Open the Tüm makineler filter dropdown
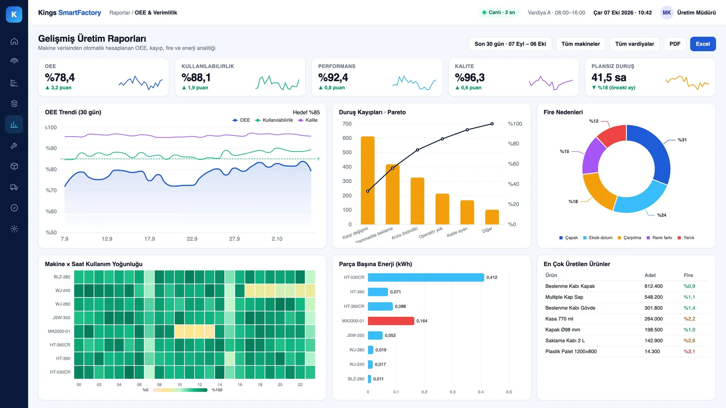Image resolution: width=726 pixels, height=408 pixels. (580, 44)
